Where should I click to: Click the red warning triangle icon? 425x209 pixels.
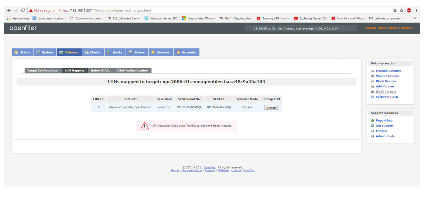pos(145,126)
